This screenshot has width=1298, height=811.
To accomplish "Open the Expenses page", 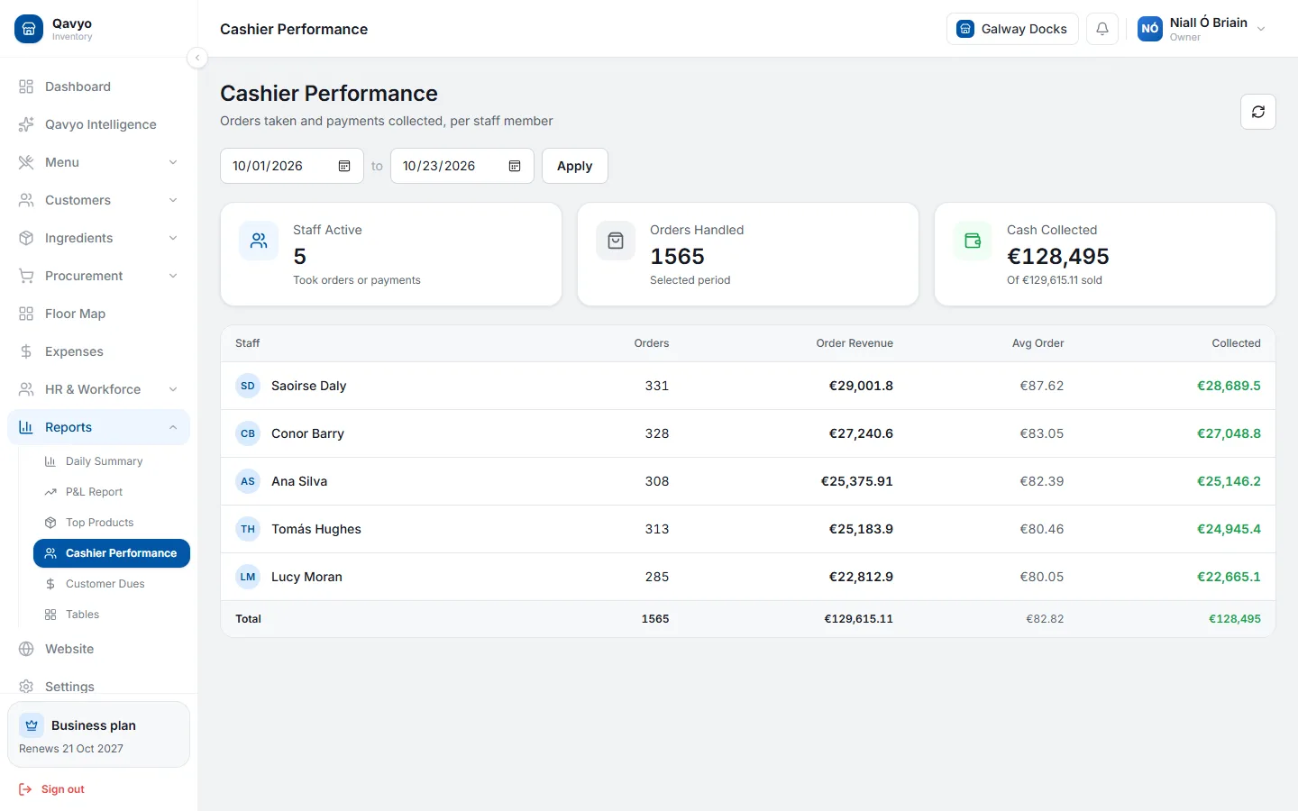I will (99, 351).
